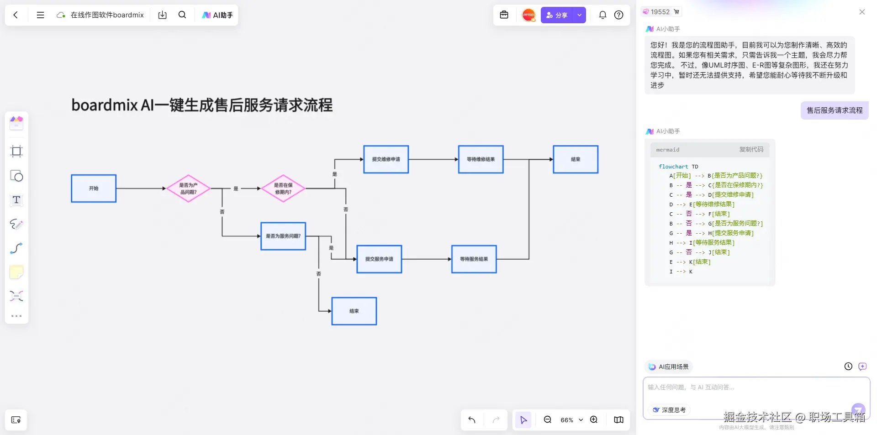The width and height of the screenshot is (877, 435).
Task: Select the 提交维修申请 node
Action: (386, 159)
